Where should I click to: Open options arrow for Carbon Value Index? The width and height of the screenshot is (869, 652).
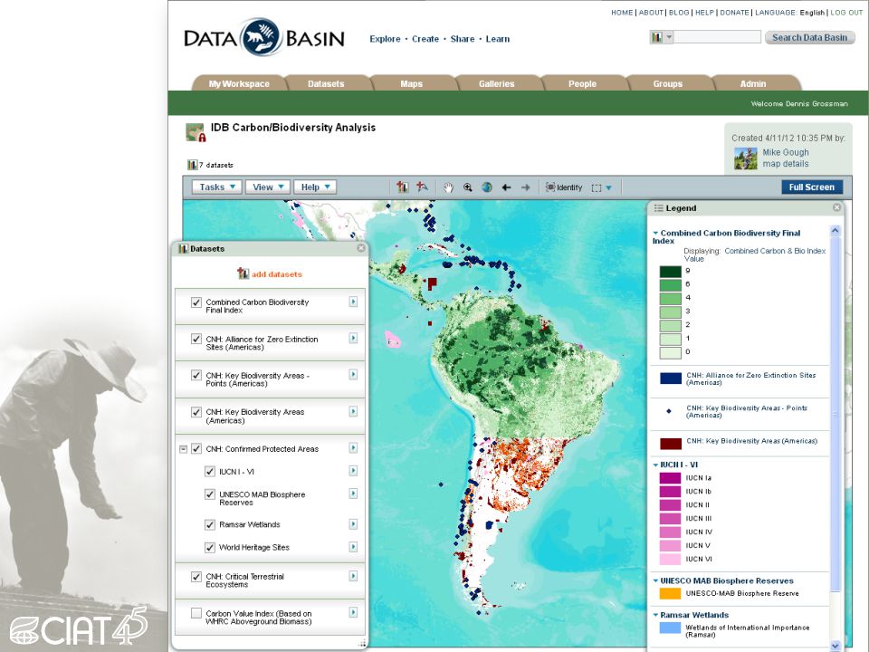pyautogui.click(x=353, y=613)
